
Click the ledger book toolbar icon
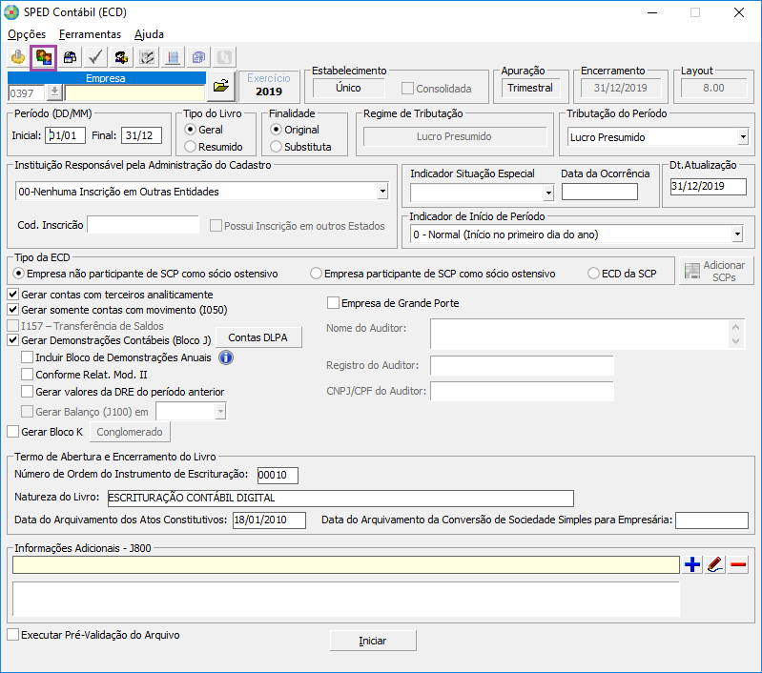[x=173, y=57]
